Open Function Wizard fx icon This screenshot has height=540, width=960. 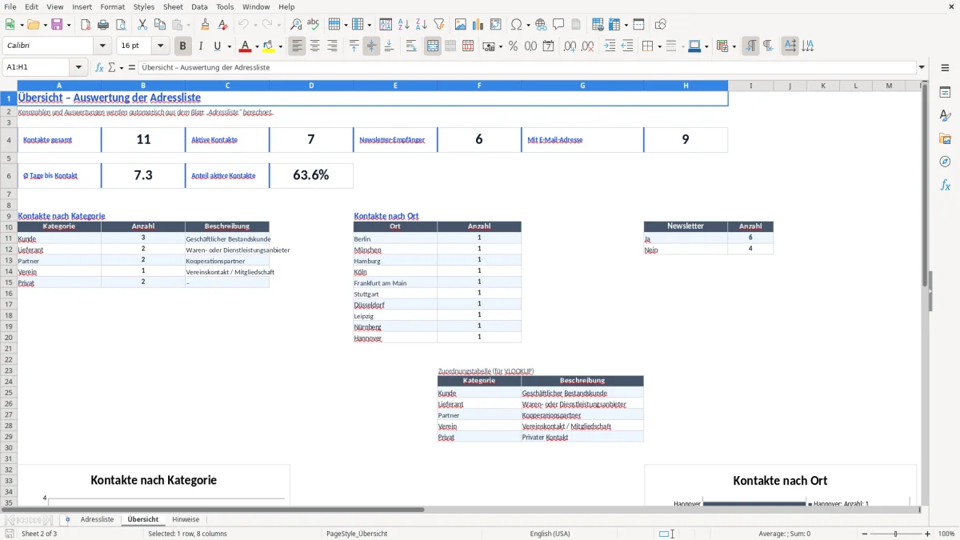point(99,68)
